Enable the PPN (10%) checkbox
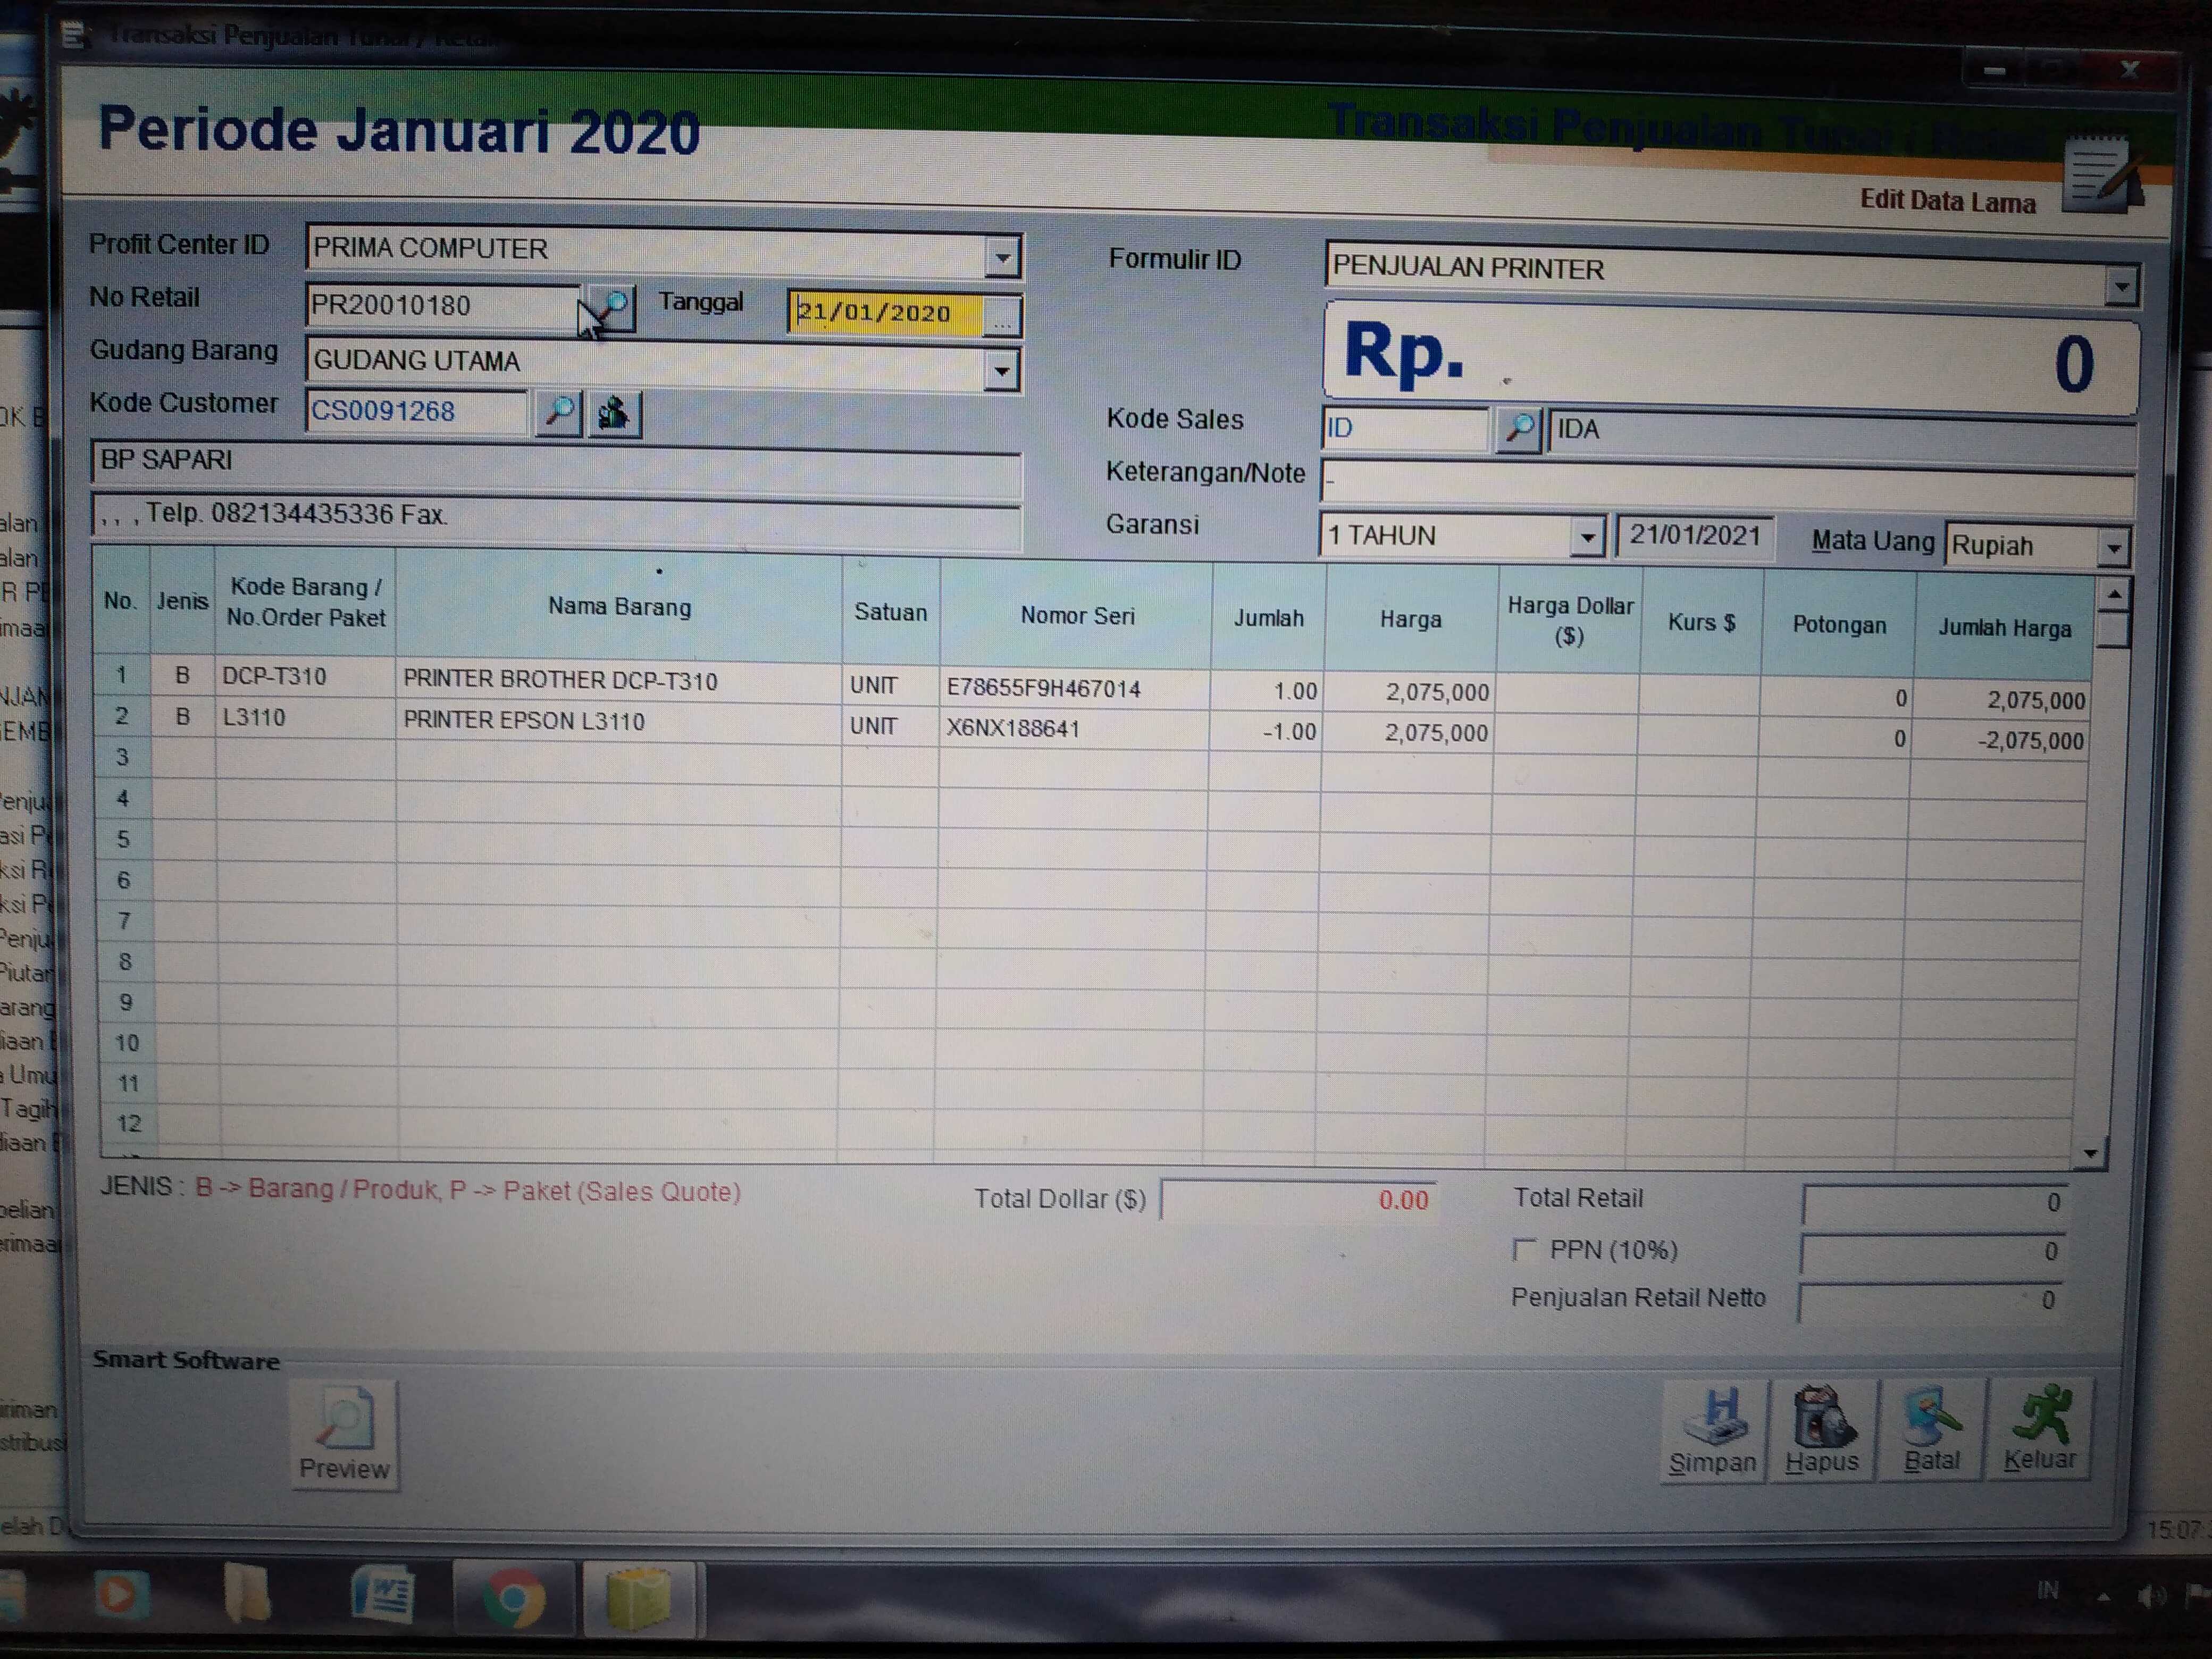Screen dimensions: 2212x1659 1524,1249
